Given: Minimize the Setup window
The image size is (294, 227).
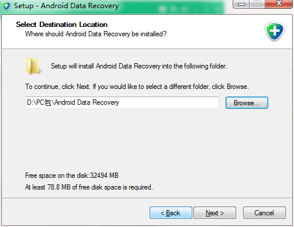Looking at the screenshot, I should (241, 4).
